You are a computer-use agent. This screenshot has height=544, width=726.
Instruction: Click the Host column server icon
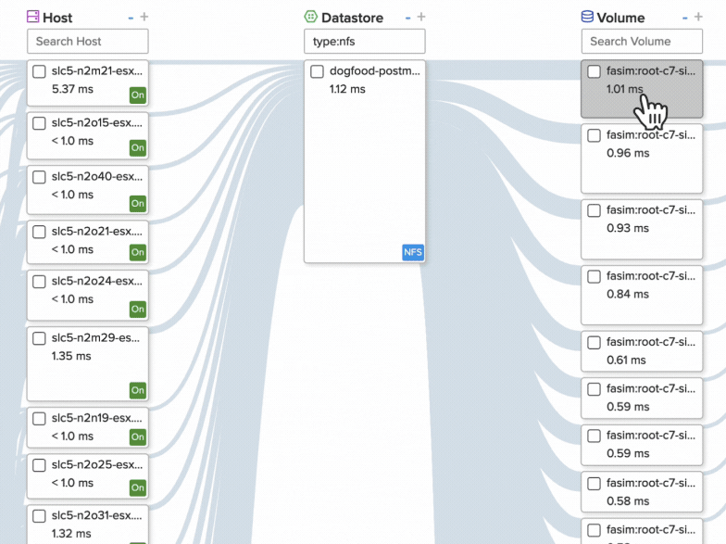[x=33, y=17]
